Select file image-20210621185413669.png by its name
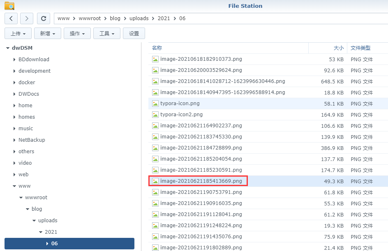The image size is (388, 251). coord(201,181)
